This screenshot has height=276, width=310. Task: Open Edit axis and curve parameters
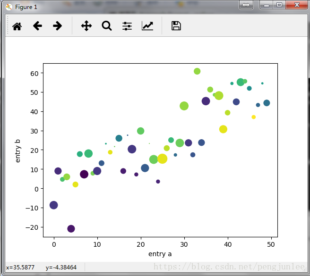[147, 26]
